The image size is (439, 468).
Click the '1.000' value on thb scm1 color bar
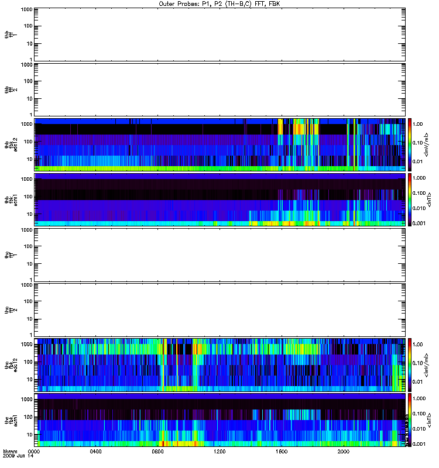pyautogui.click(x=419, y=178)
